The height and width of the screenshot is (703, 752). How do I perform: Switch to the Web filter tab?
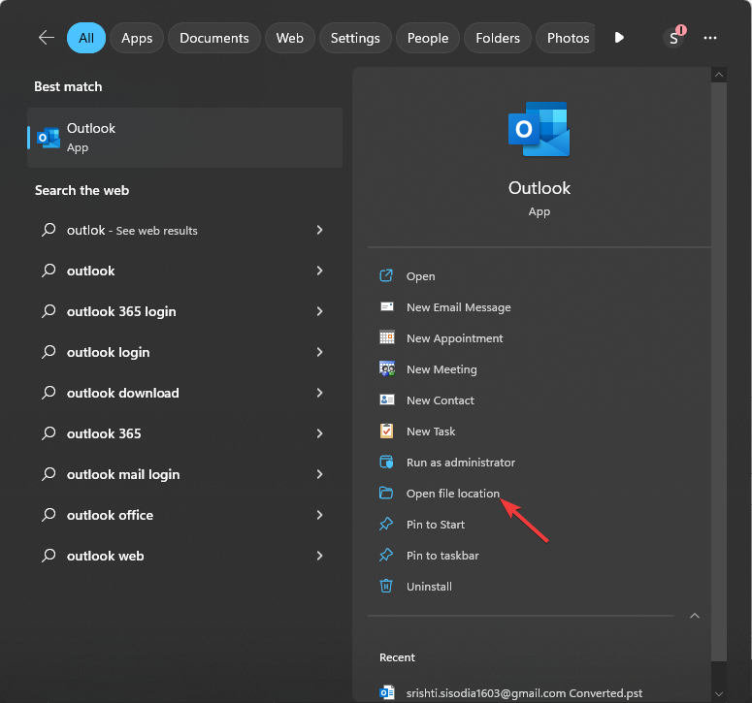pos(290,38)
